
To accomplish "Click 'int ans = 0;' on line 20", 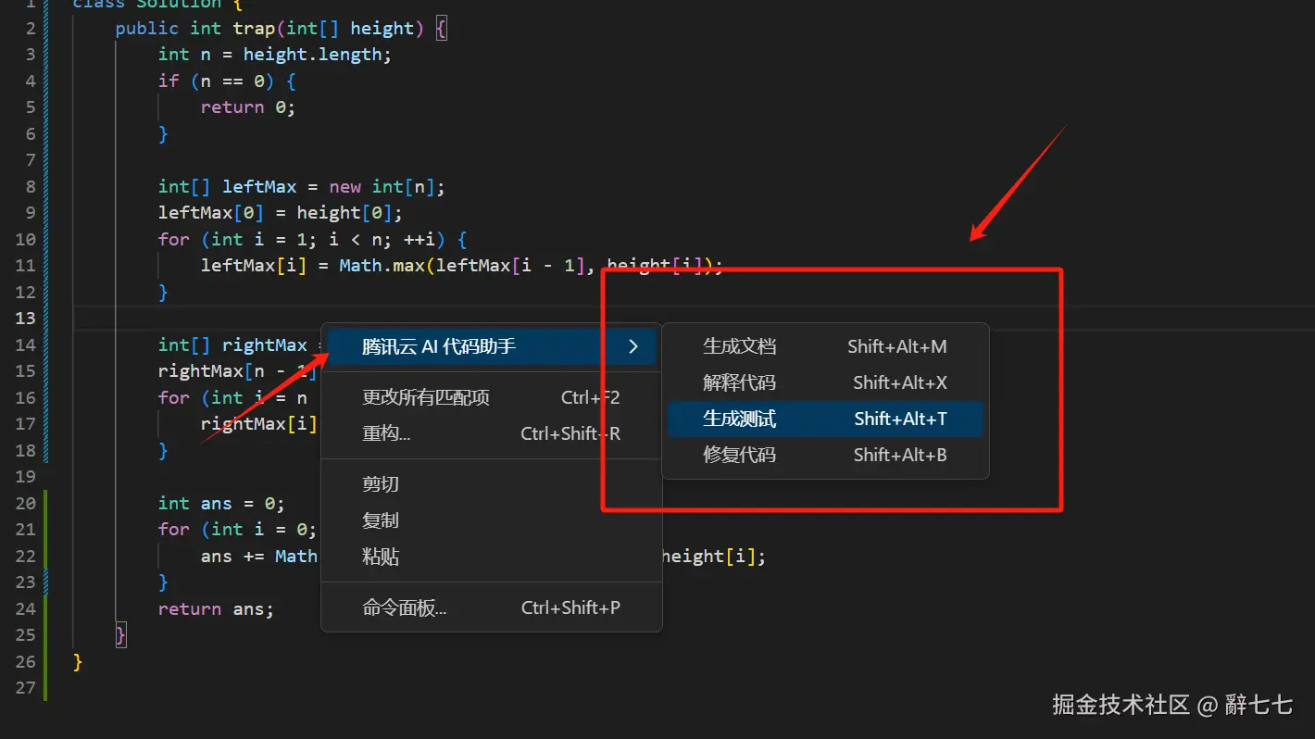I will pos(221,503).
